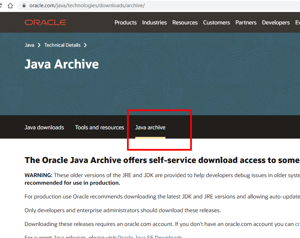The height and width of the screenshot is (238, 300).
Task: Click the chevron after the Java breadcrumb
Action: [39, 45]
